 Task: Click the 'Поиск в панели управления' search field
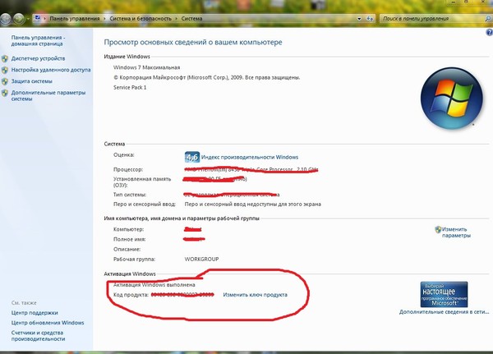[x=433, y=19]
